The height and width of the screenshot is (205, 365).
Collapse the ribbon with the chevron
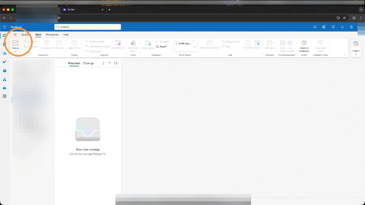[x=345, y=55]
